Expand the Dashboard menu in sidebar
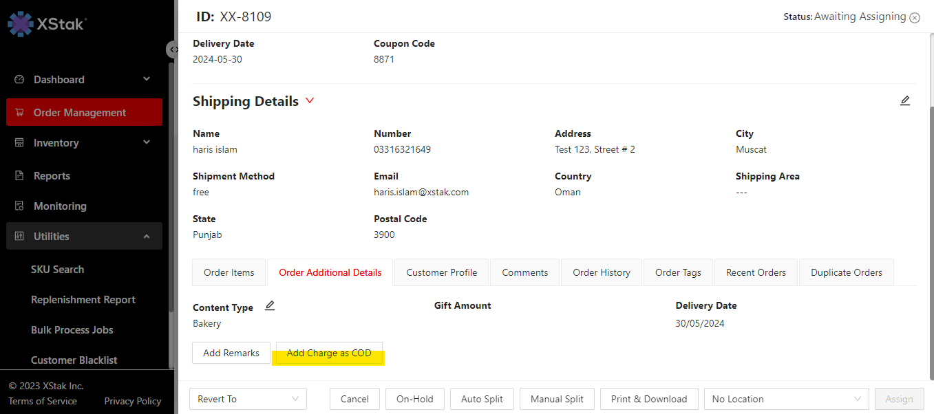Screen dimensions: 934x414 [146, 80]
